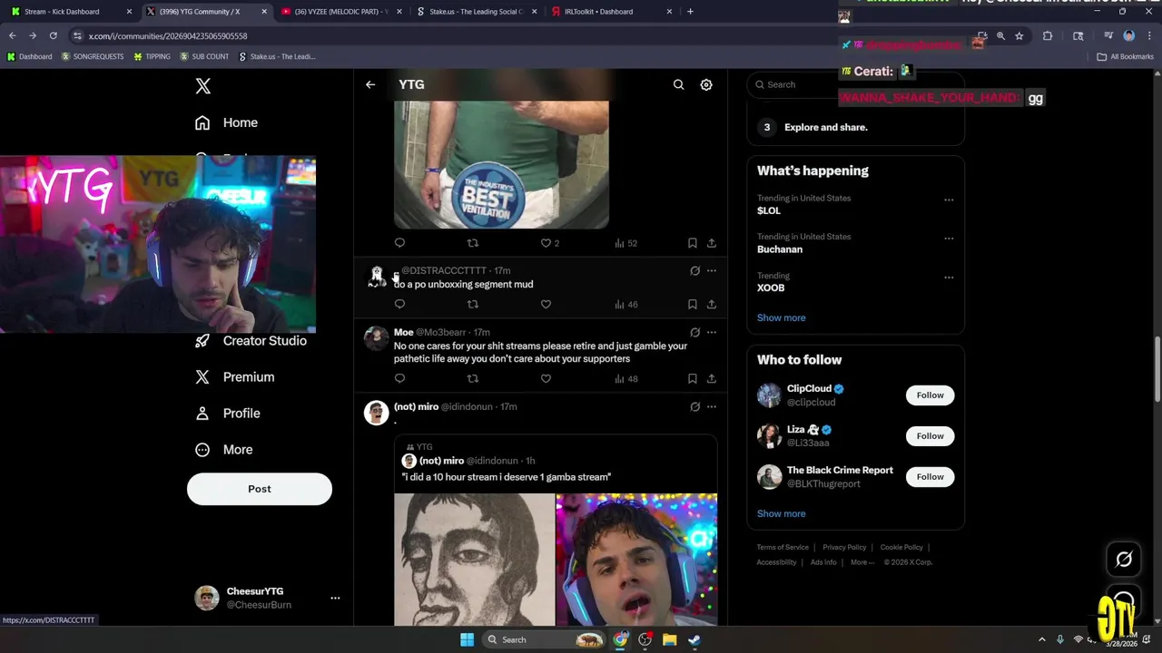Screen dimensions: 1162x653
Task: Reply to Moe's post
Action: (399, 378)
